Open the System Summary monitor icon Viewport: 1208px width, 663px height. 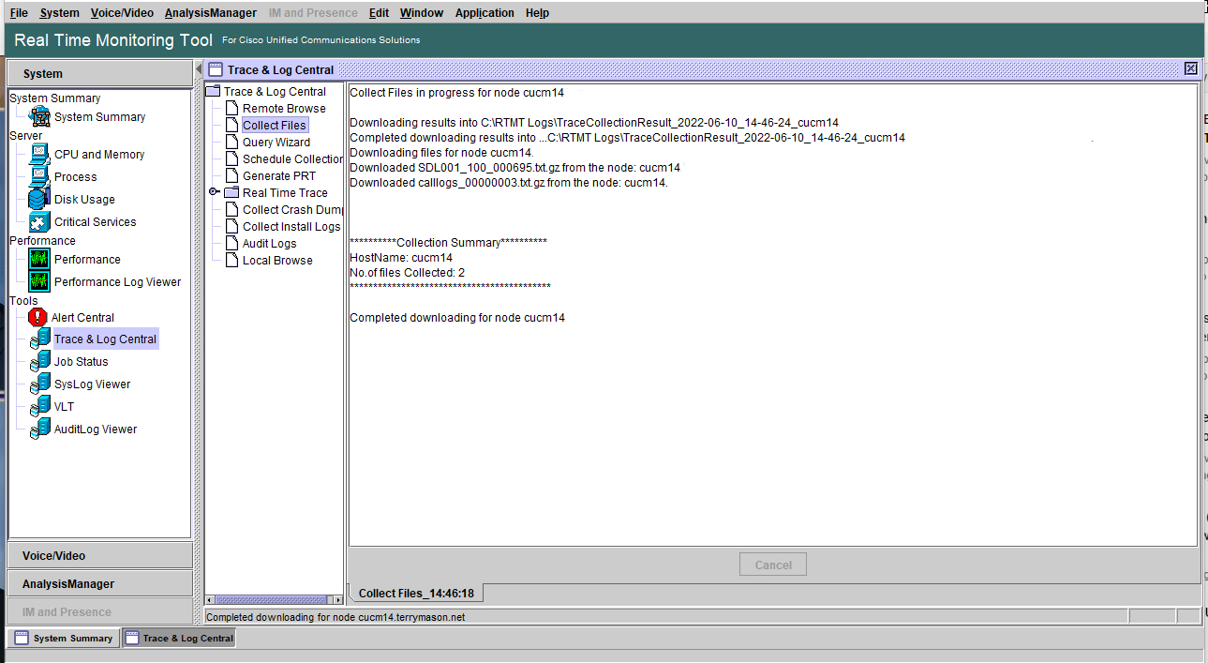tap(39, 117)
